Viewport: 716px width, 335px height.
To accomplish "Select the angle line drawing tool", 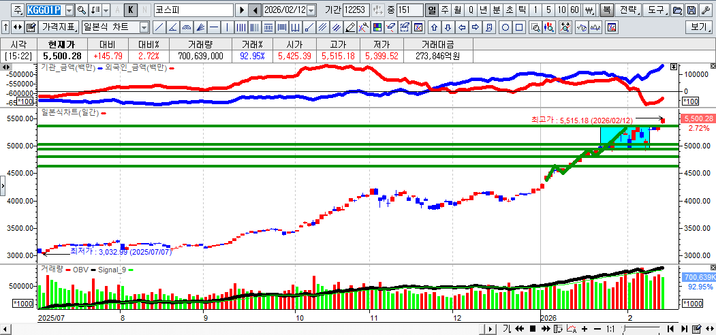I will point(172,27).
